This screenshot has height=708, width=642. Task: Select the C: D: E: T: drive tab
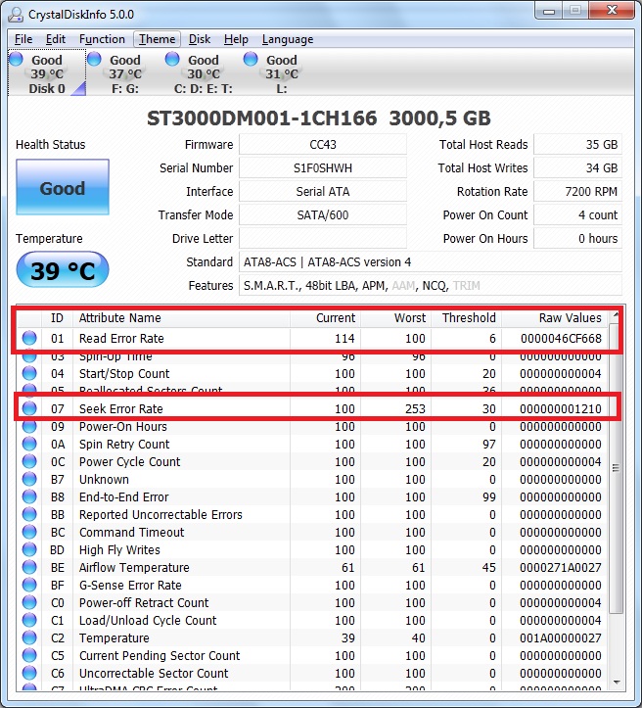[x=203, y=73]
